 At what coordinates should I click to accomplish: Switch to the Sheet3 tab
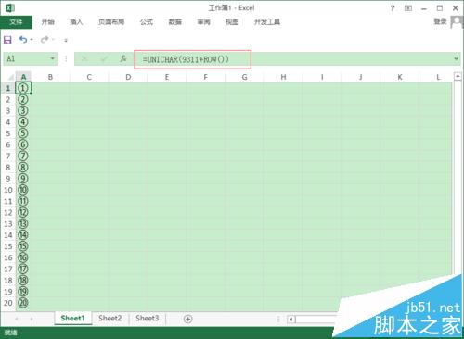tap(148, 319)
